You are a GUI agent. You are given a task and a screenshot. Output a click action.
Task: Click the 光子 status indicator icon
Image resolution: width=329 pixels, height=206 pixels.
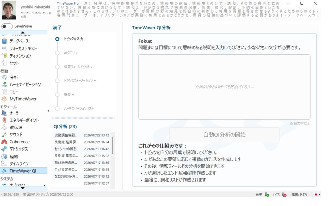click(267, 195)
